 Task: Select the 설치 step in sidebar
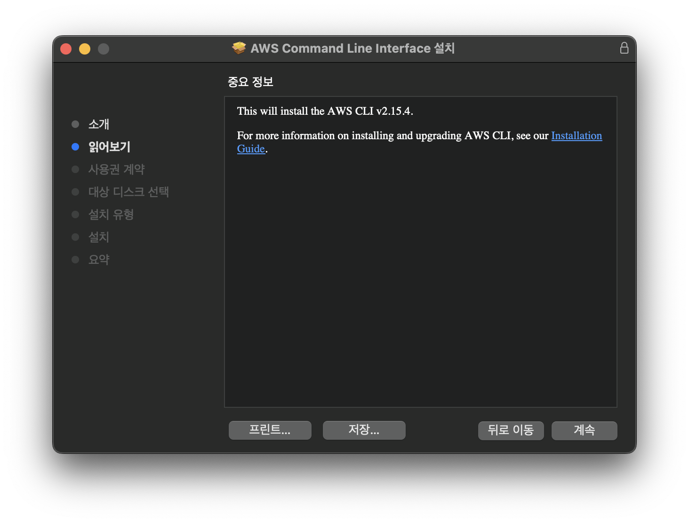pyautogui.click(x=99, y=237)
